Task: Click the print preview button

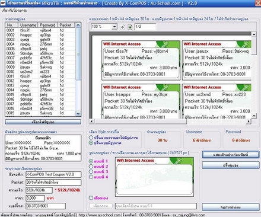Action: coord(231,155)
